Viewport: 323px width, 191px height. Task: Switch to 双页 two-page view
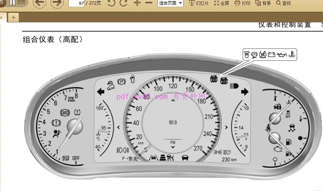[x=18, y=3]
